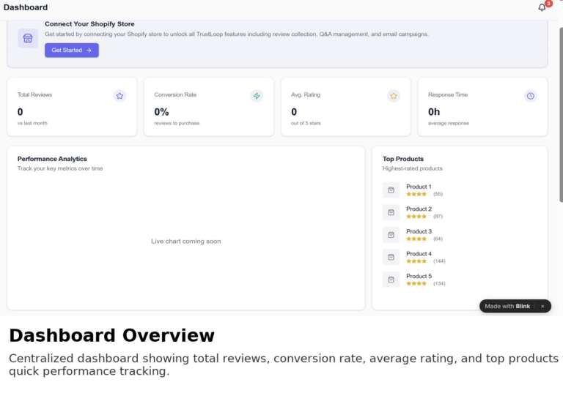563x404 pixels.
Task: Click the 0h response time value
Action: [434, 112]
